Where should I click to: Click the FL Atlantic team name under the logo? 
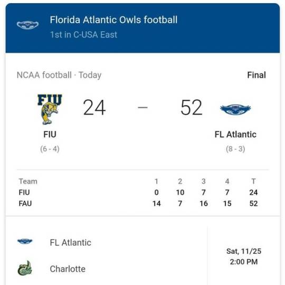tap(235, 135)
